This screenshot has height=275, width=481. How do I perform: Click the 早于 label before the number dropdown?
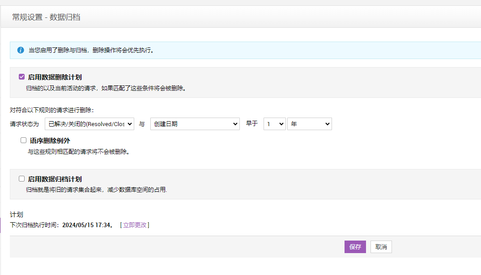(x=252, y=124)
